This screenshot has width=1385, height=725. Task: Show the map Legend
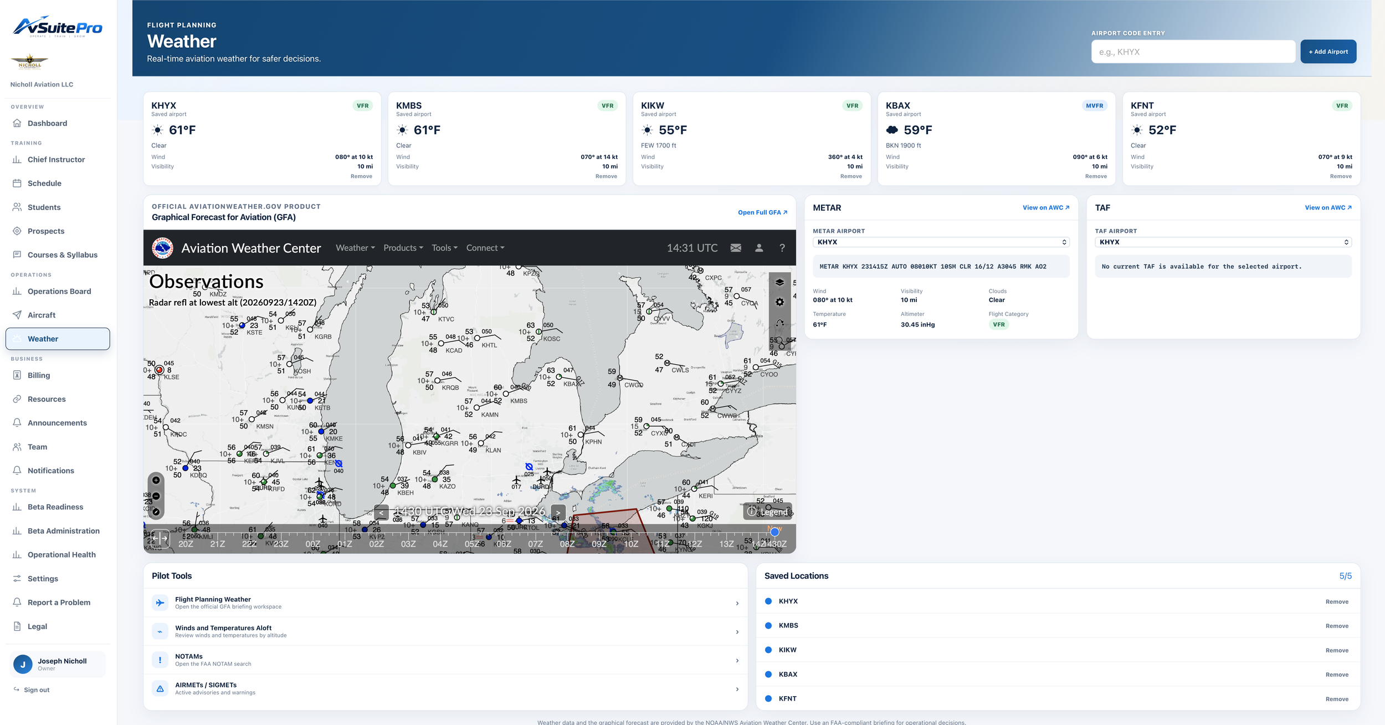(x=767, y=512)
